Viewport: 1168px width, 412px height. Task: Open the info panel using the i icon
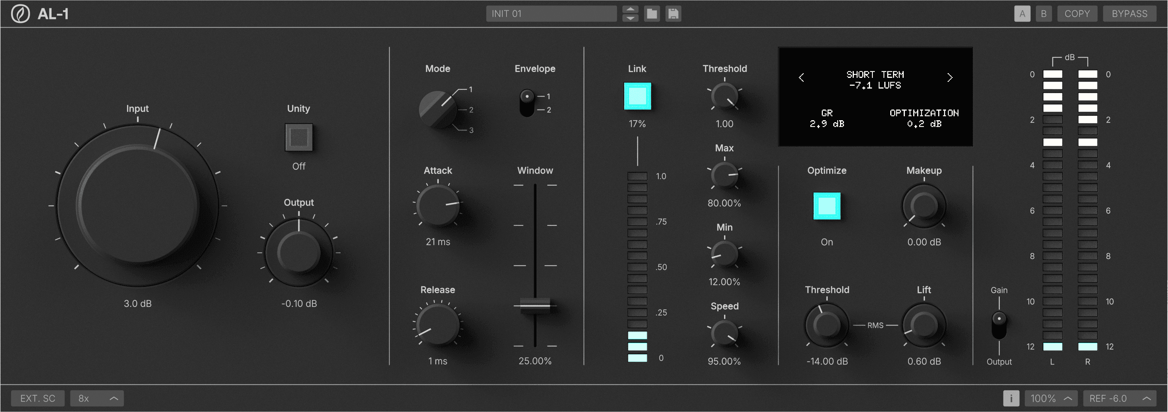point(1012,398)
